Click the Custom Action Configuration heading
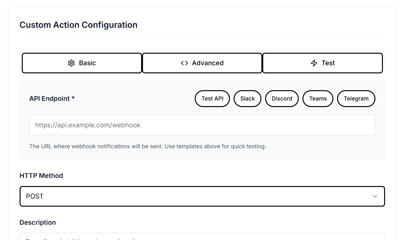Screen dimensions: 405x240 pos(79,25)
